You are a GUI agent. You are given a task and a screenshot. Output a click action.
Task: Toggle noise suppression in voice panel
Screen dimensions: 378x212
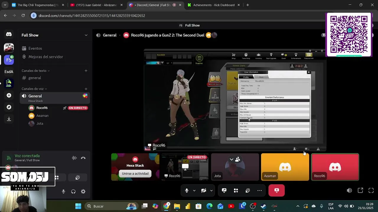(74, 158)
